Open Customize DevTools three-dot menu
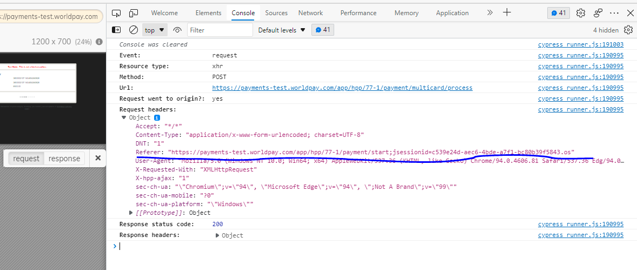 [614, 13]
